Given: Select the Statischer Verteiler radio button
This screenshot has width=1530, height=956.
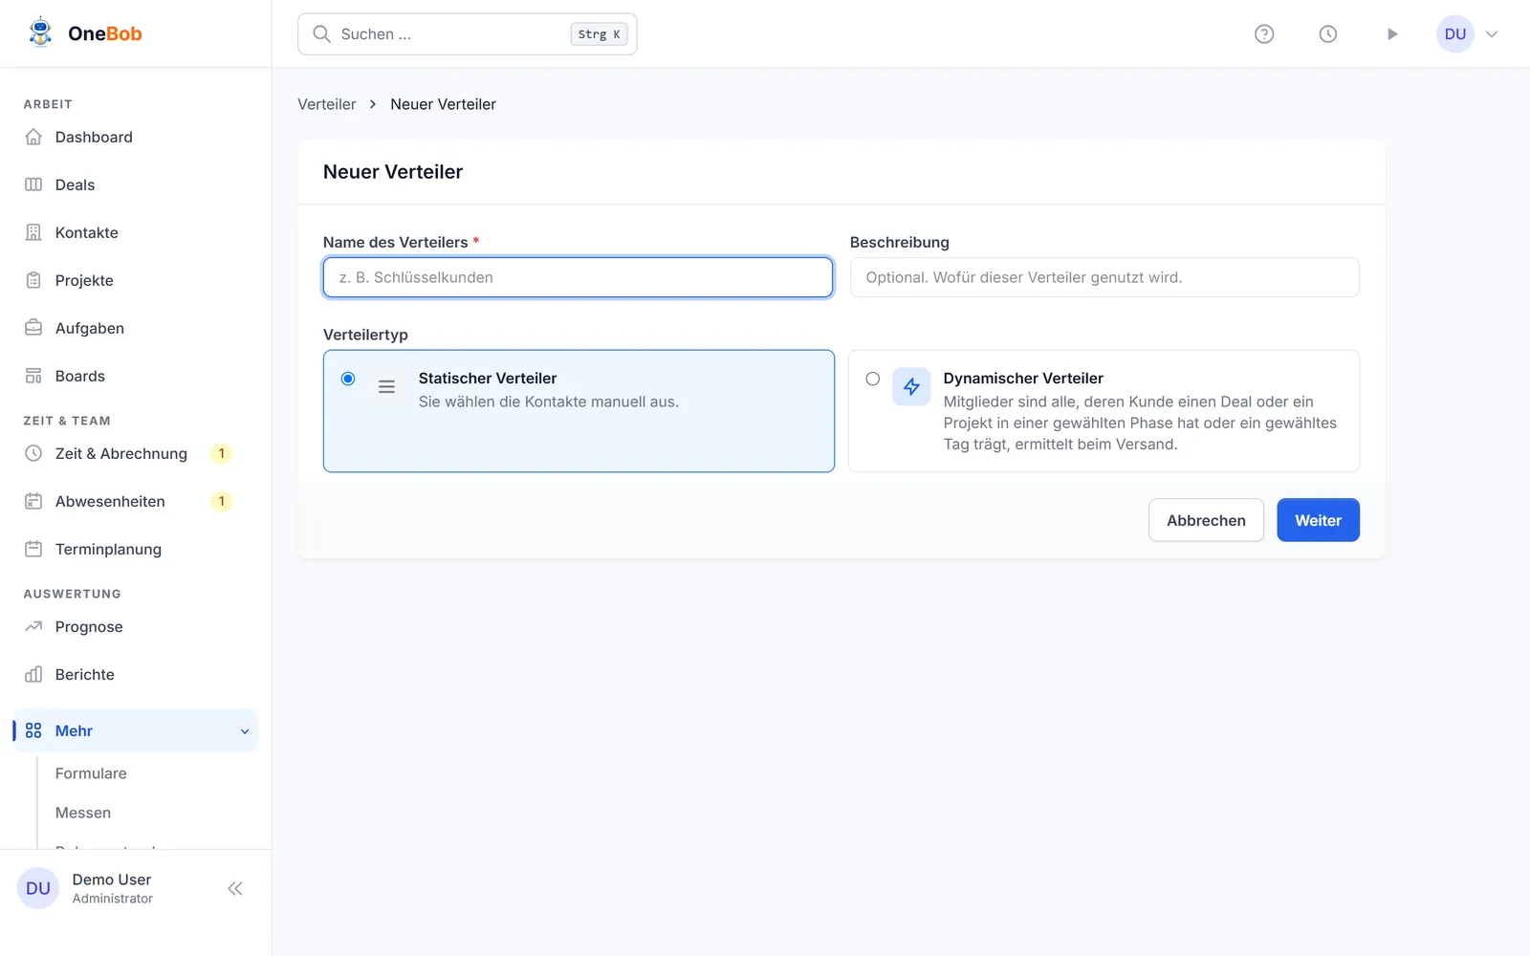Looking at the screenshot, I should click(348, 379).
